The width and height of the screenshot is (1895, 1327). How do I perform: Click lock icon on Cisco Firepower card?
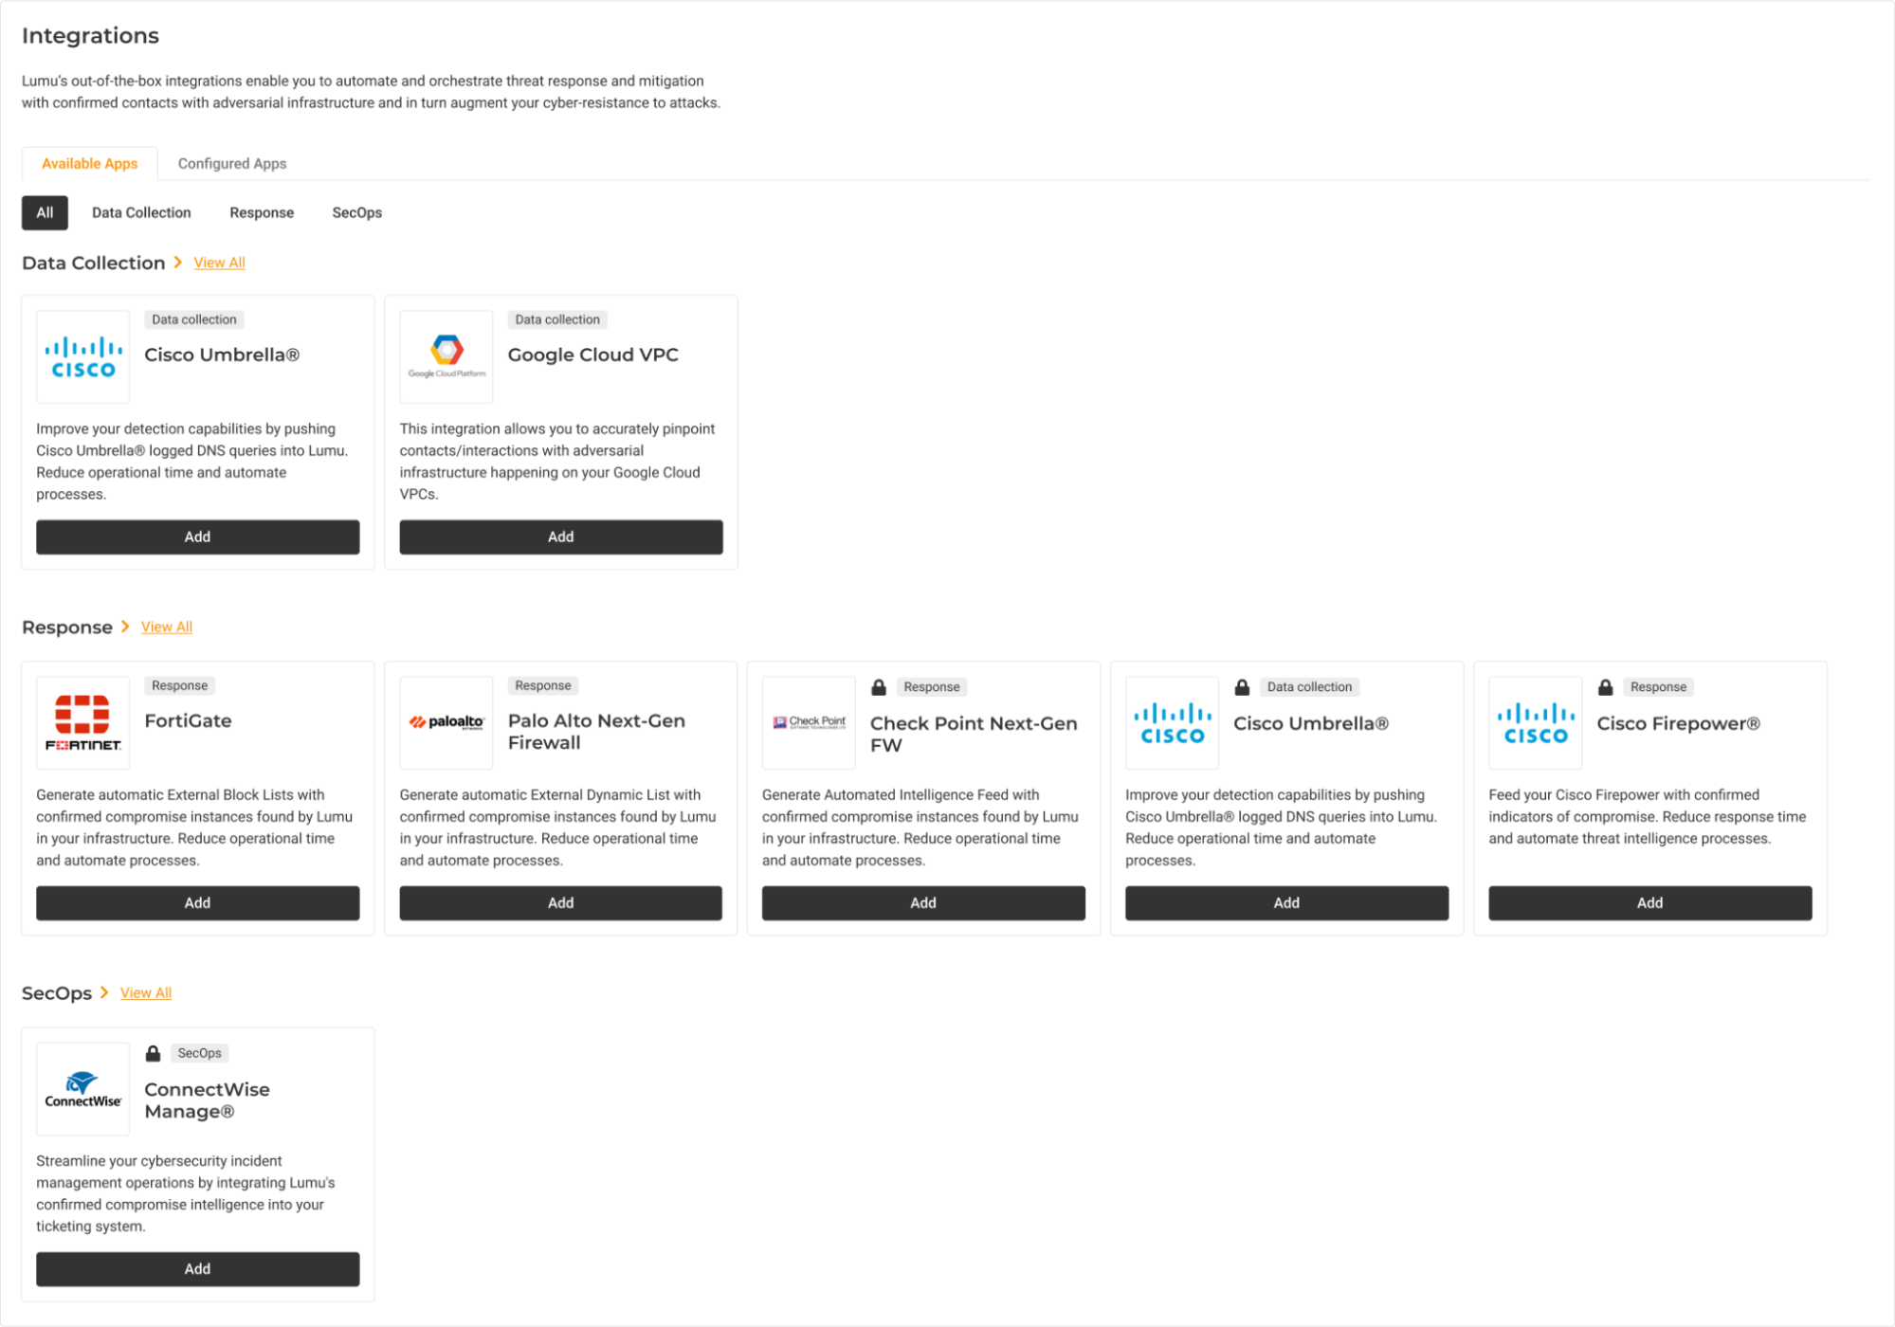(1605, 687)
